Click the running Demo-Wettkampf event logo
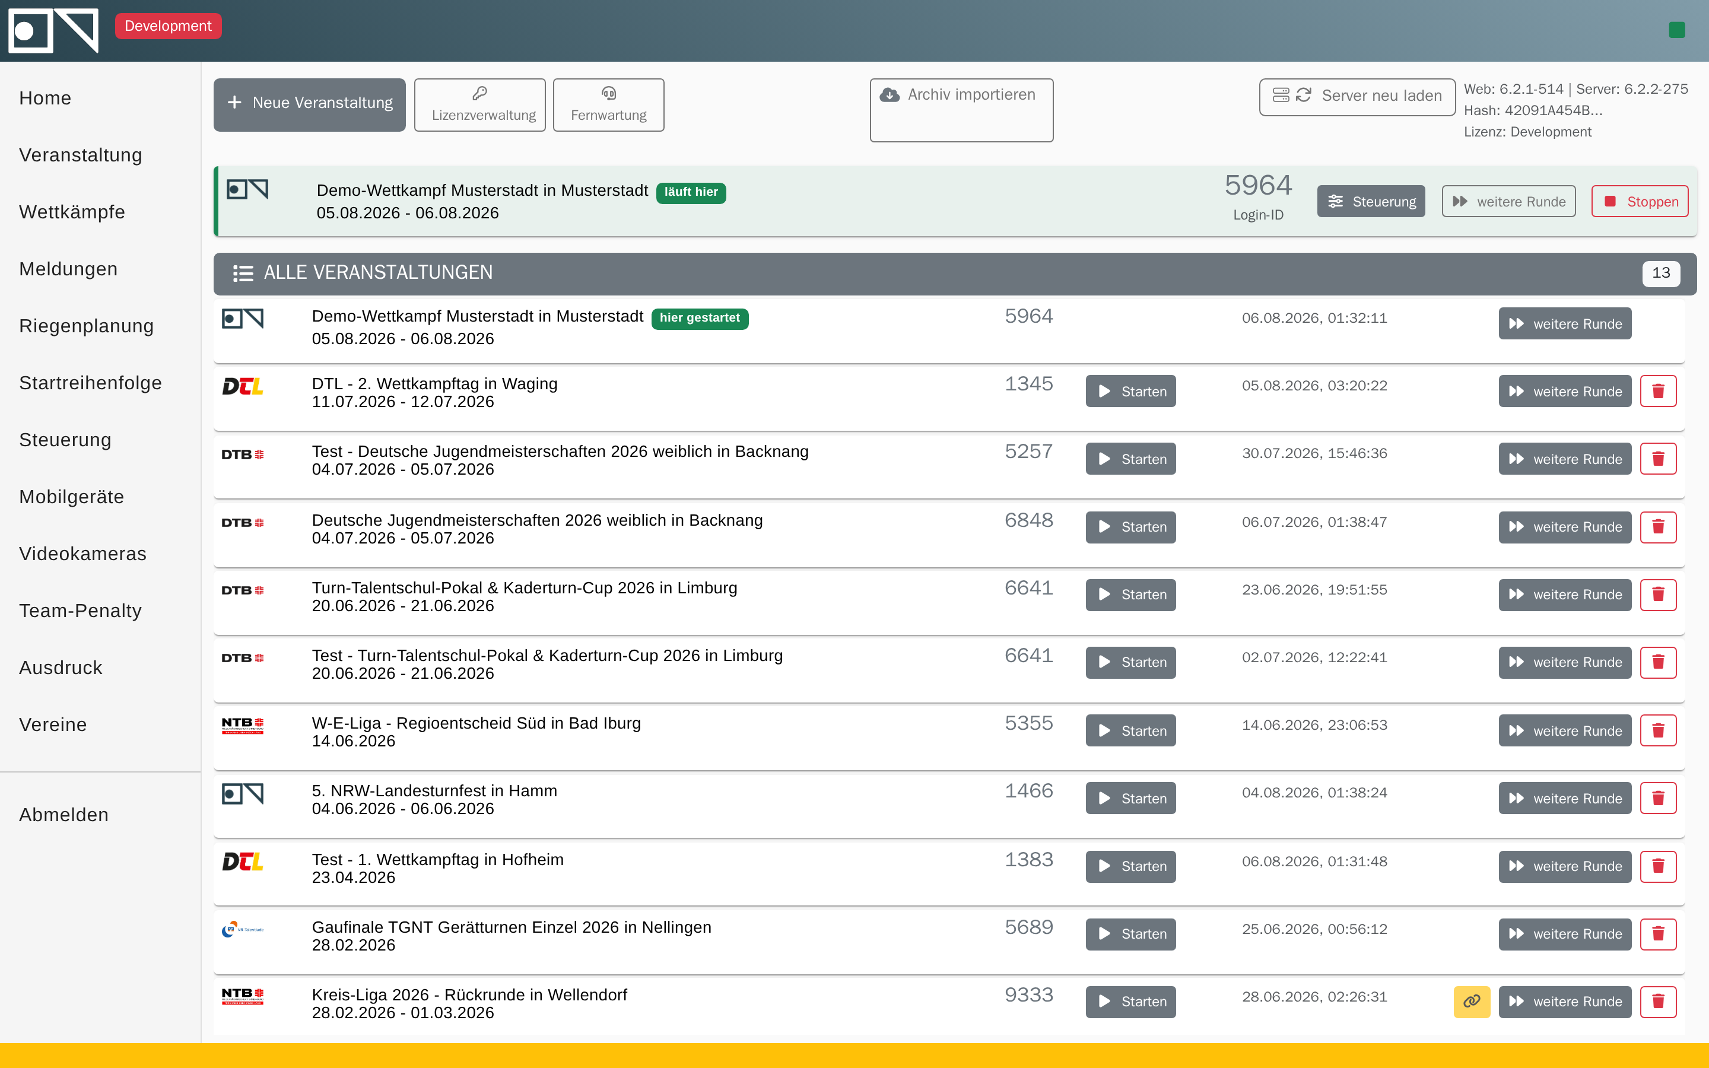The image size is (1709, 1068). 247,189
